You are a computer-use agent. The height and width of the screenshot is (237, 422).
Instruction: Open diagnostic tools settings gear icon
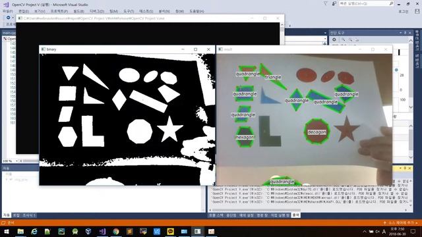(334, 39)
